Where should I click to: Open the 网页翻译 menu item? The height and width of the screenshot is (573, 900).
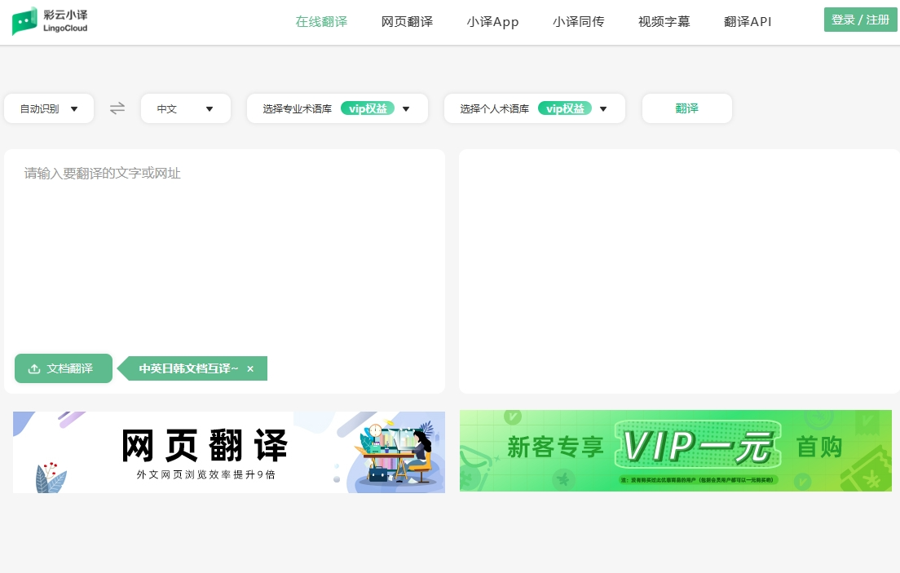(407, 22)
